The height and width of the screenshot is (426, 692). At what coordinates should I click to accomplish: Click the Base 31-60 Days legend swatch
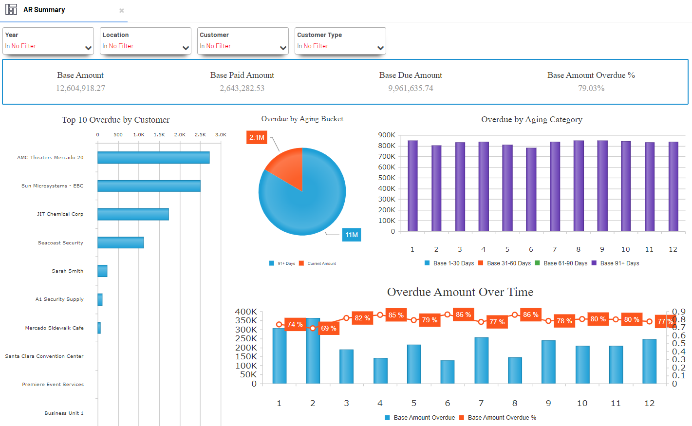pos(481,263)
